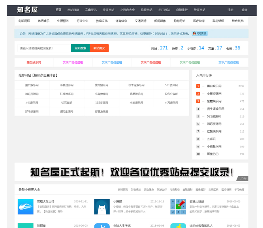Image resolution: width=263 pixels, height=228 pixels.
Task: Click the 注册 register link
Action: pyautogui.click(x=230, y=10)
